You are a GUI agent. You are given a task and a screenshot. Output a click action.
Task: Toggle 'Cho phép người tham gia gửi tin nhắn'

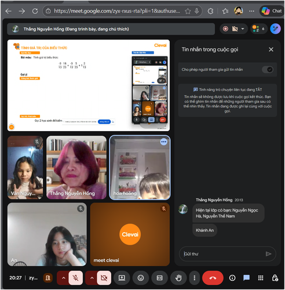click(268, 70)
